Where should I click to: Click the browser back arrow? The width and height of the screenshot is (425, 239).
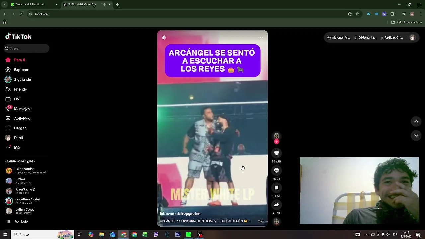pyautogui.click(x=5, y=14)
